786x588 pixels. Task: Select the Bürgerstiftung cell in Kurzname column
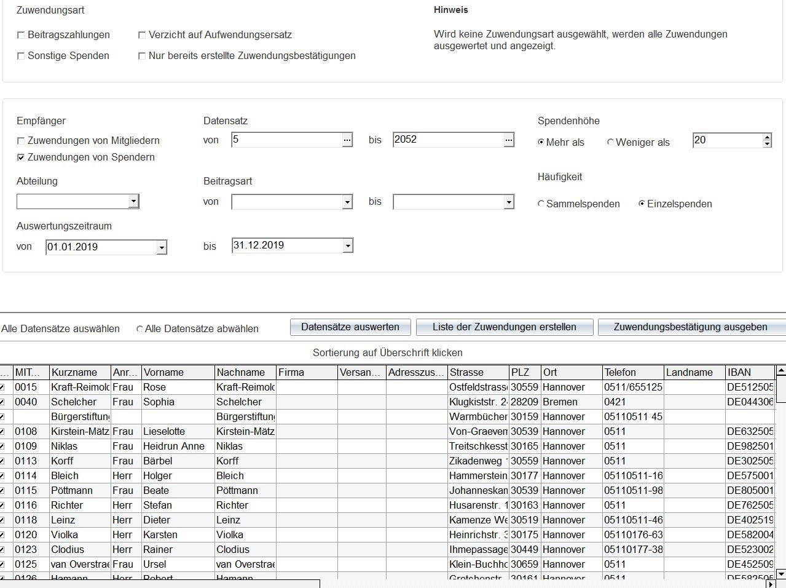point(80,416)
